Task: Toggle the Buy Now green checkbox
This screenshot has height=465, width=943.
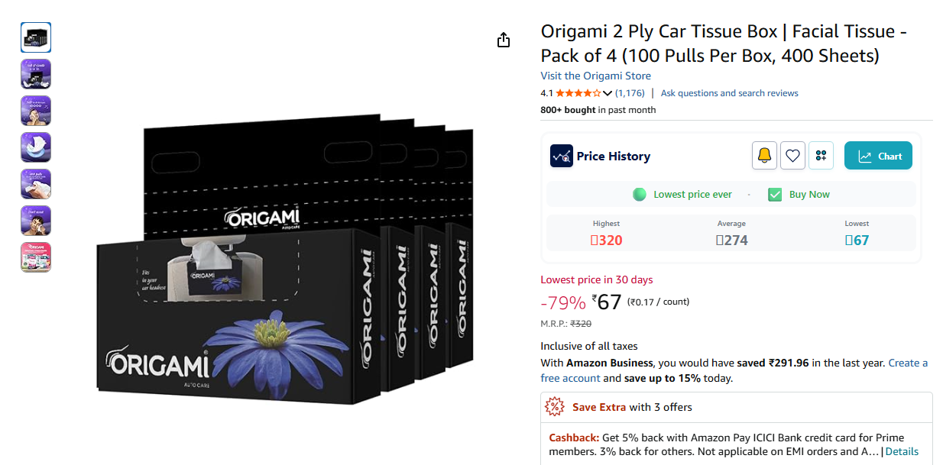Action: [775, 194]
